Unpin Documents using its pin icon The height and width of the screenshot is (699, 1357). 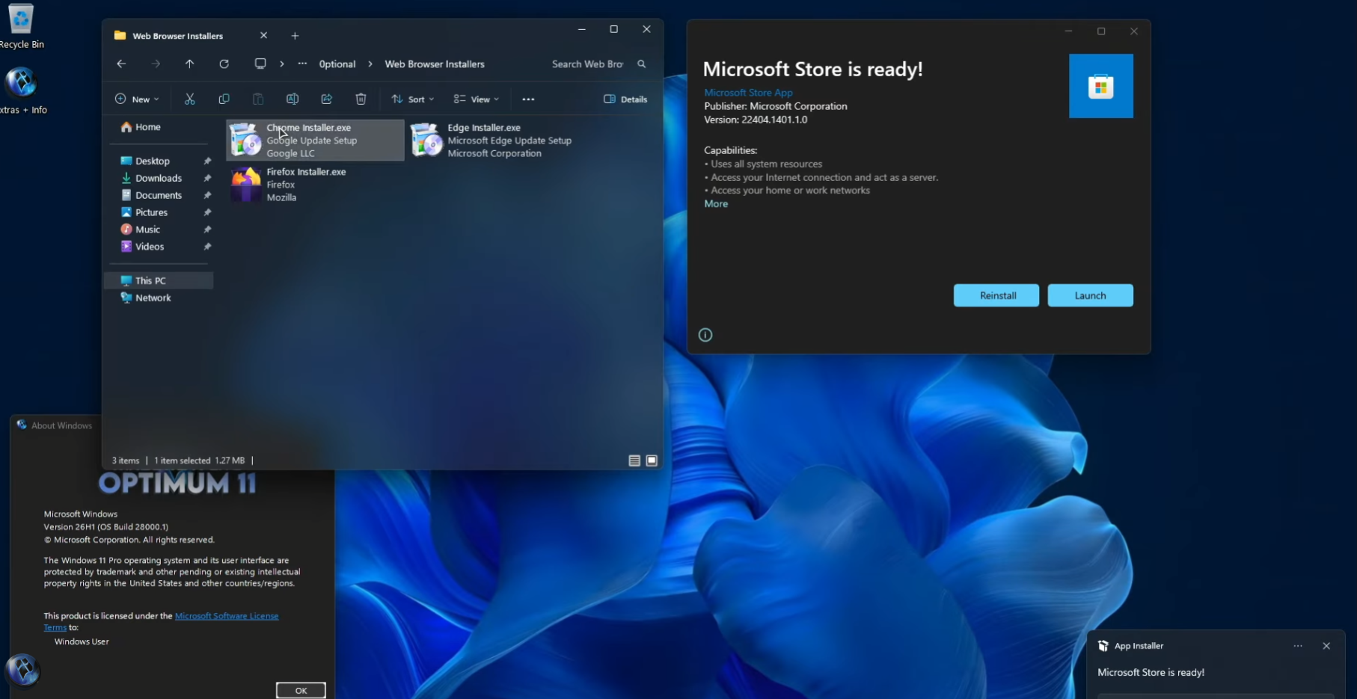pos(207,195)
